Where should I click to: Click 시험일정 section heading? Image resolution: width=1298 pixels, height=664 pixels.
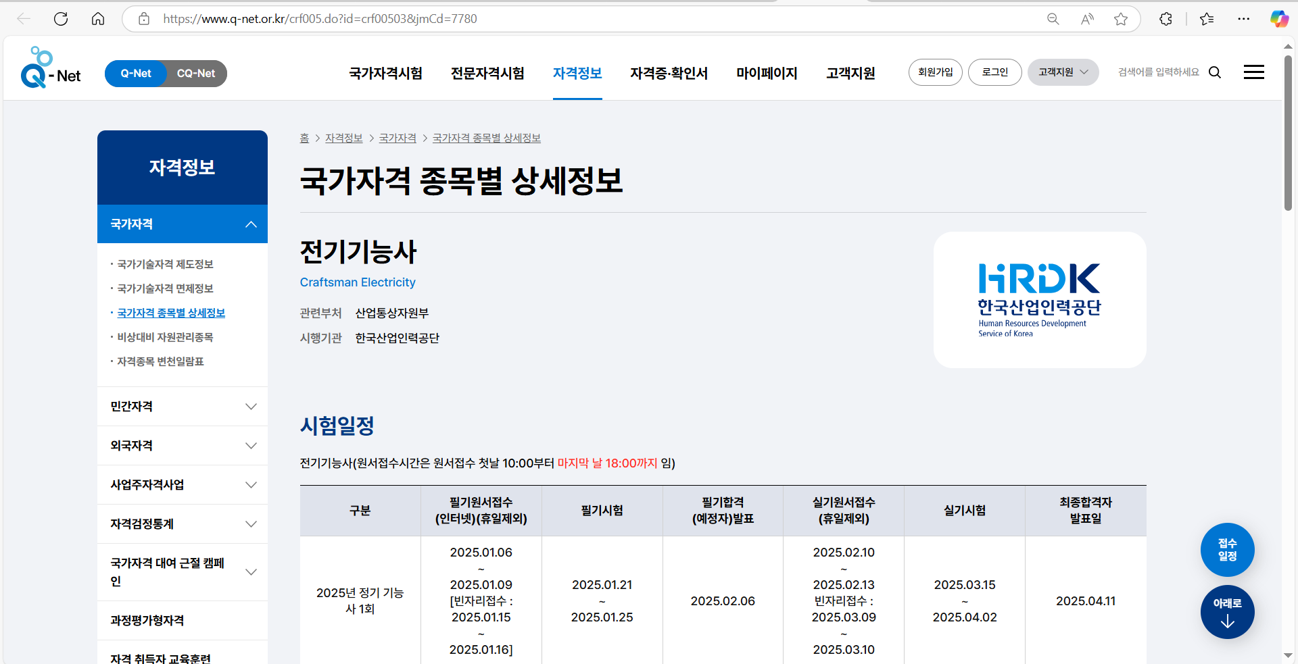click(337, 426)
